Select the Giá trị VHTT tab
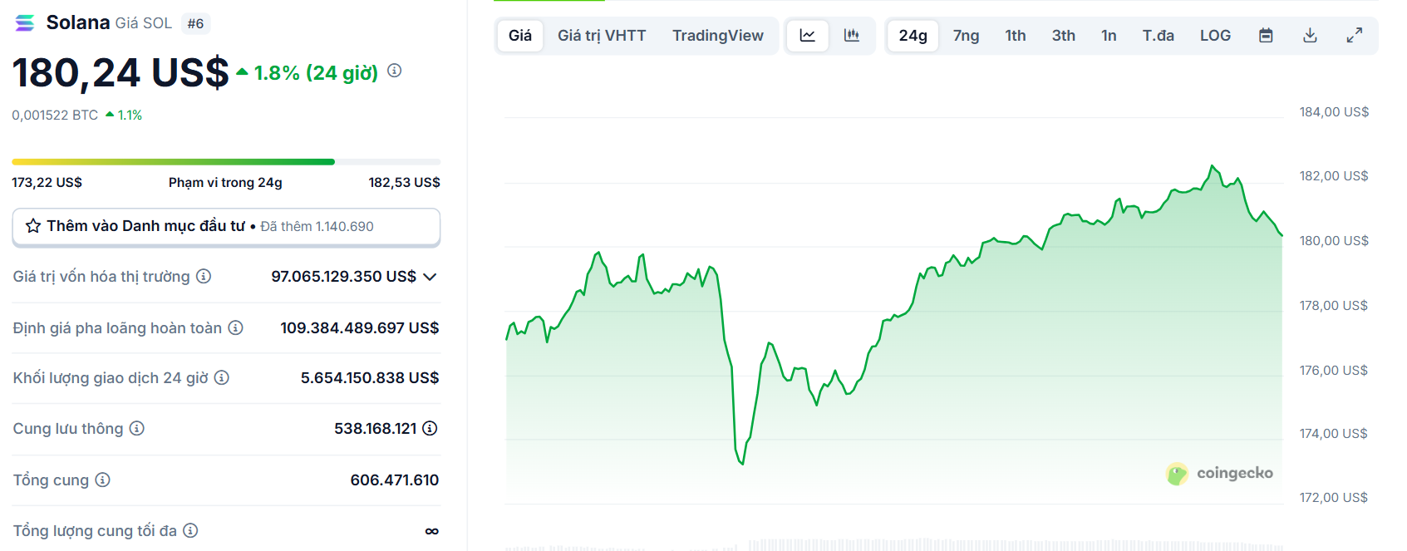Viewport: 1407px width, 551px height. tap(602, 36)
